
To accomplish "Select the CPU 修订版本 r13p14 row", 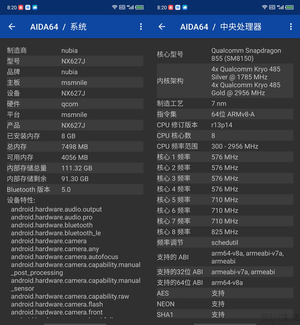I will pyautogui.click(x=225, y=125).
